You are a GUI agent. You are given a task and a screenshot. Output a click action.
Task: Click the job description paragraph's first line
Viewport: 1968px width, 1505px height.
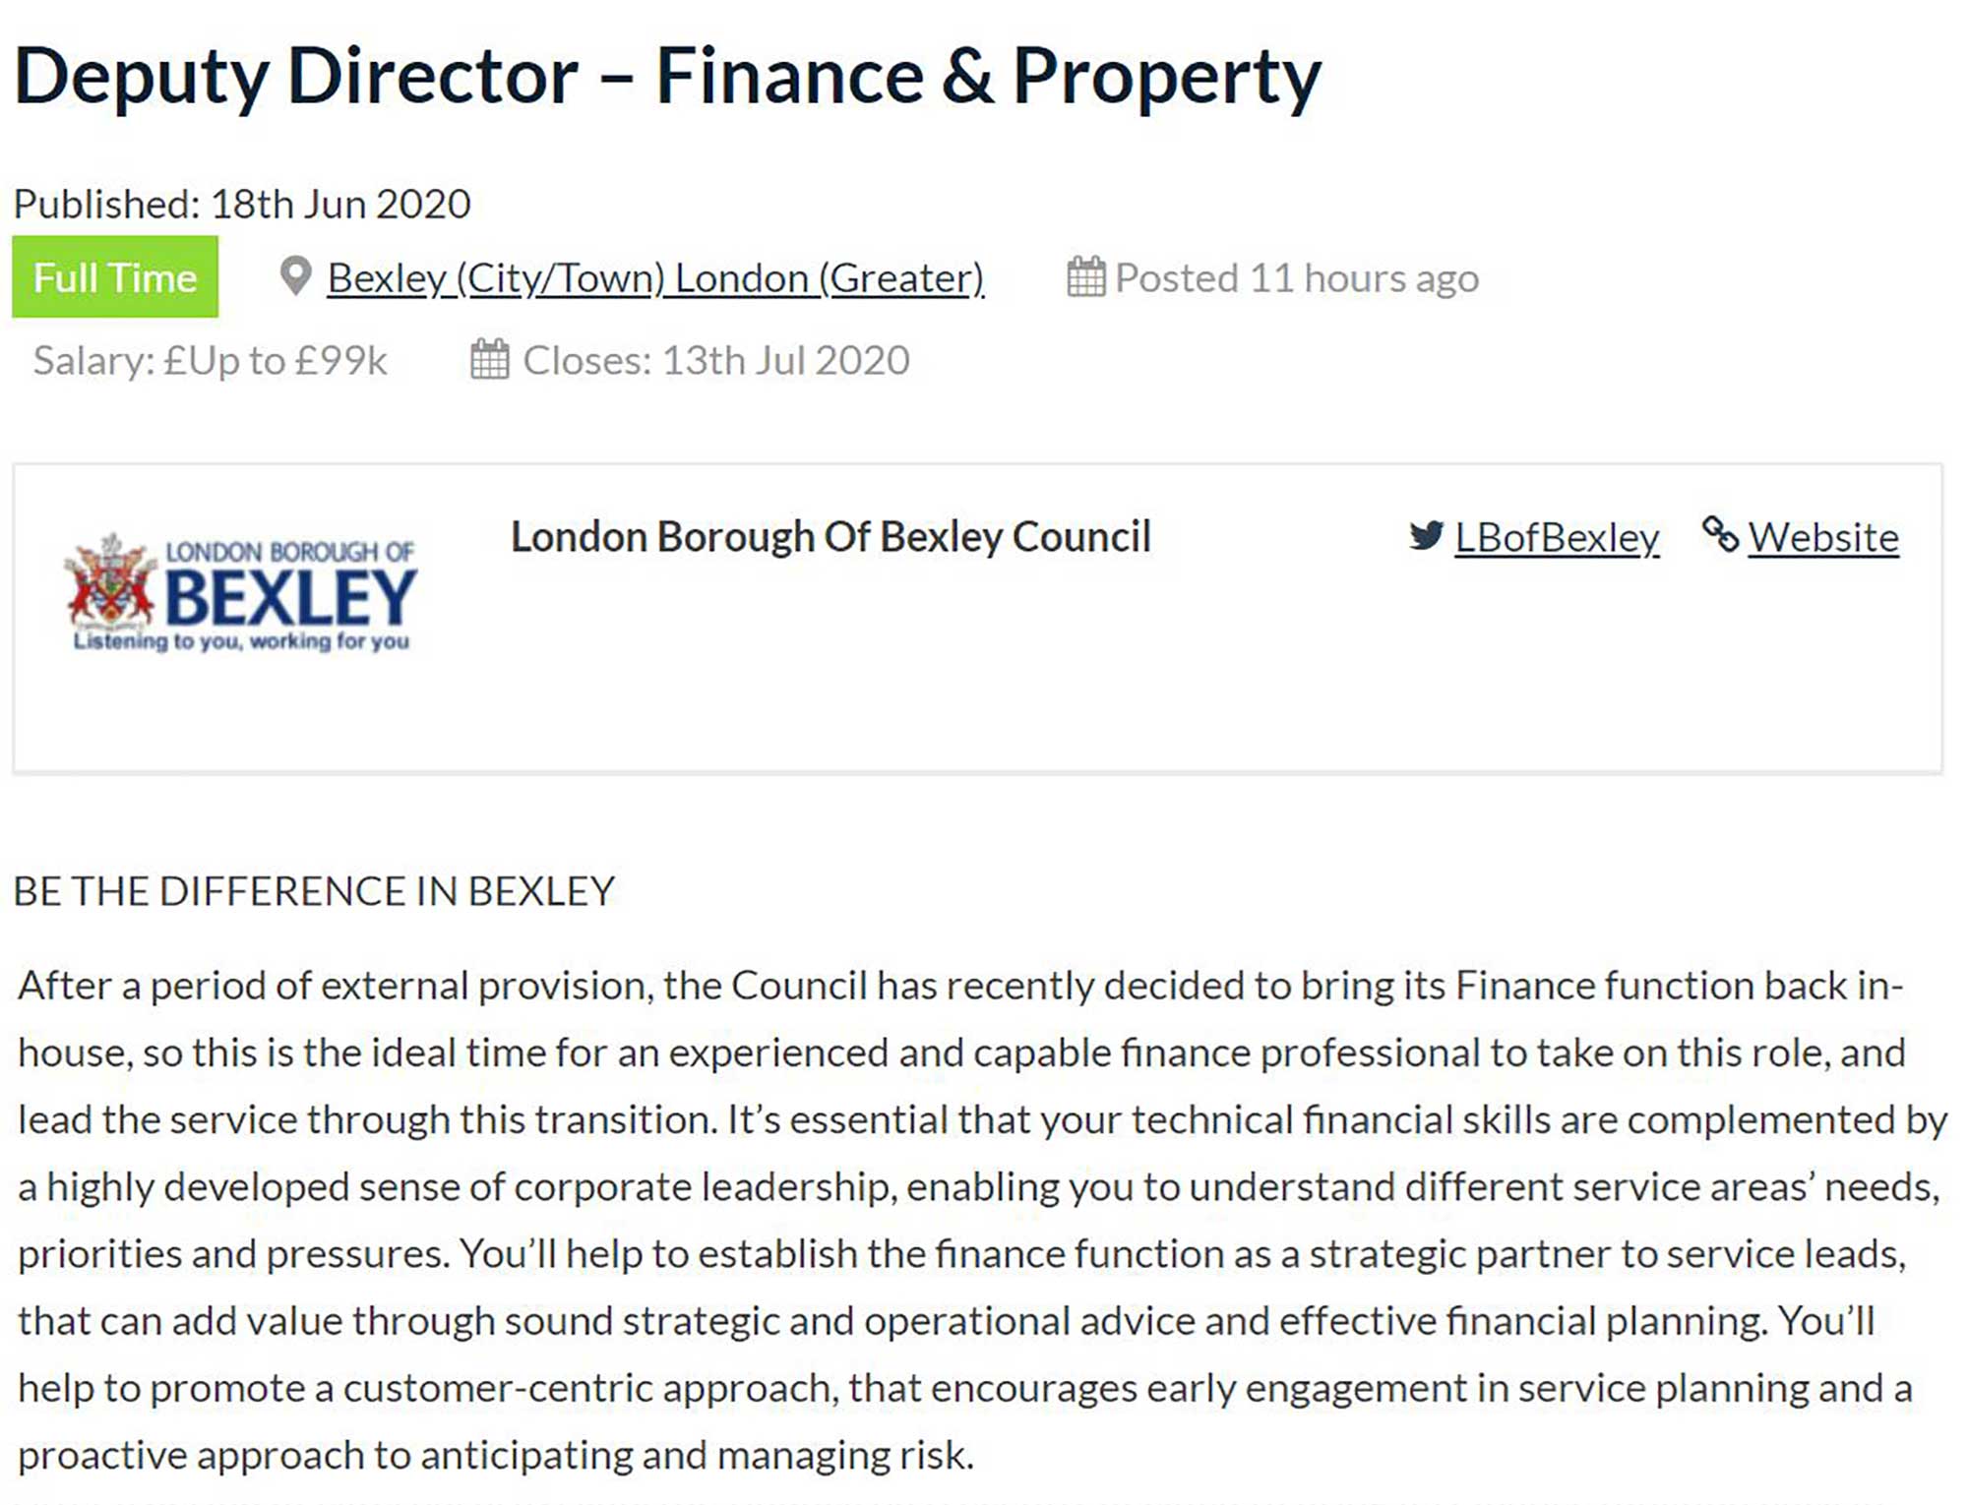coord(960,986)
